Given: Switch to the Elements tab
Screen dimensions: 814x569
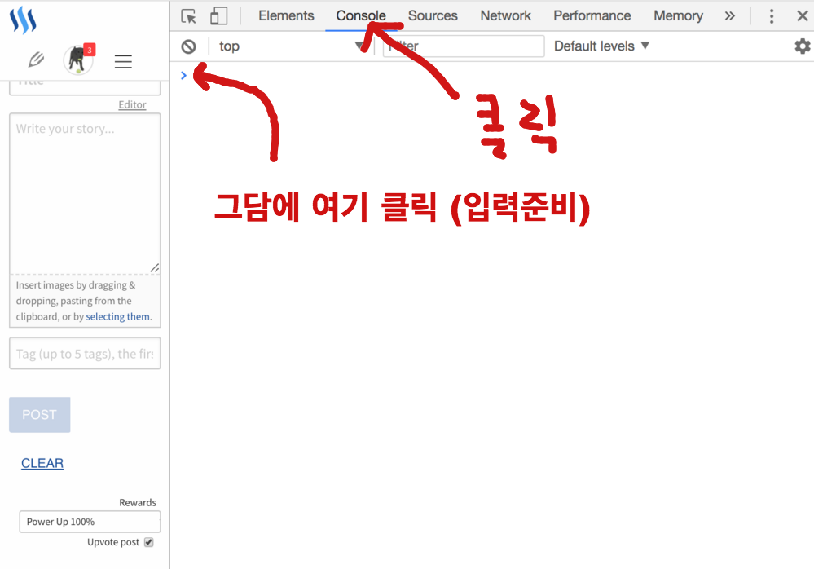Looking at the screenshot, I should 286,16.
